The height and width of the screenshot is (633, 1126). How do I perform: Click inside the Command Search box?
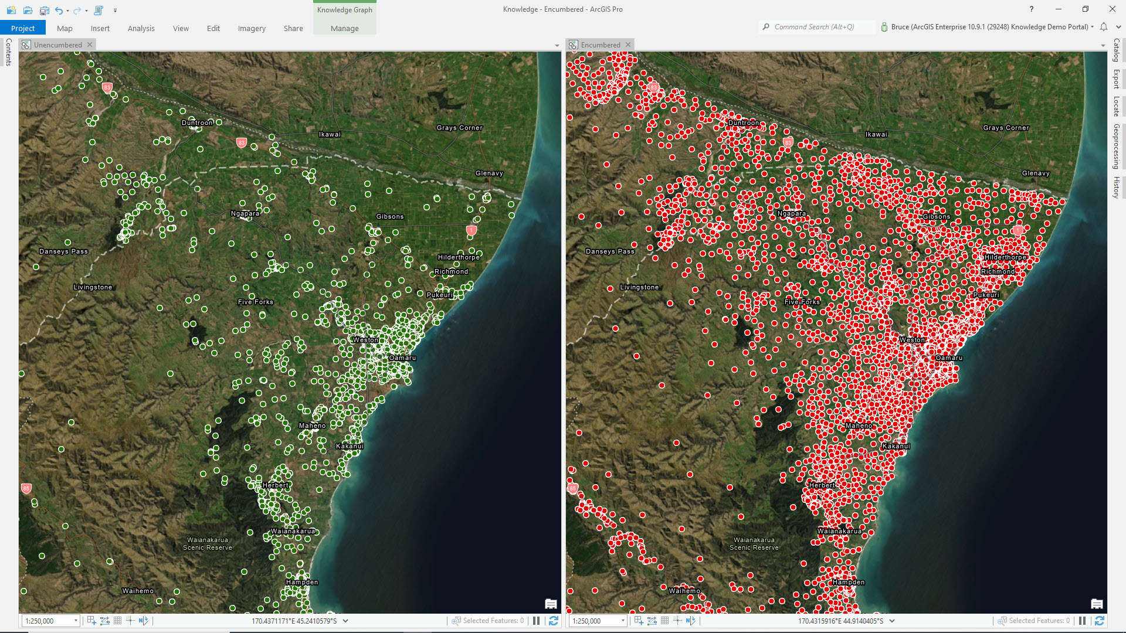tap(818, 27)
